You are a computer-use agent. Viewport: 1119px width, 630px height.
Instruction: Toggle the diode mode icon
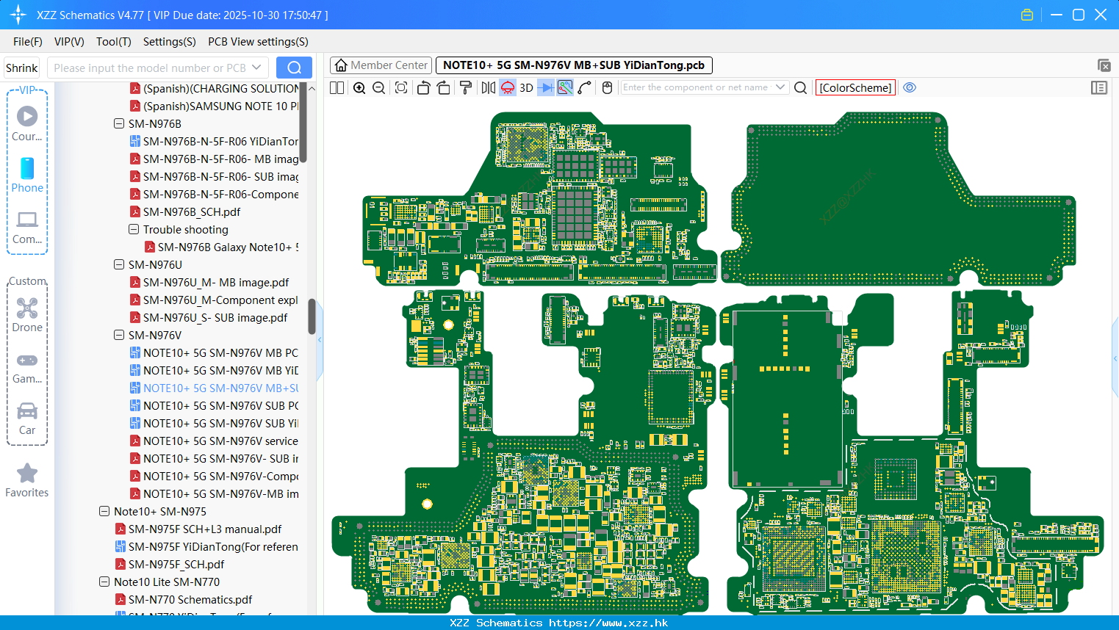(x=546, y=87)
